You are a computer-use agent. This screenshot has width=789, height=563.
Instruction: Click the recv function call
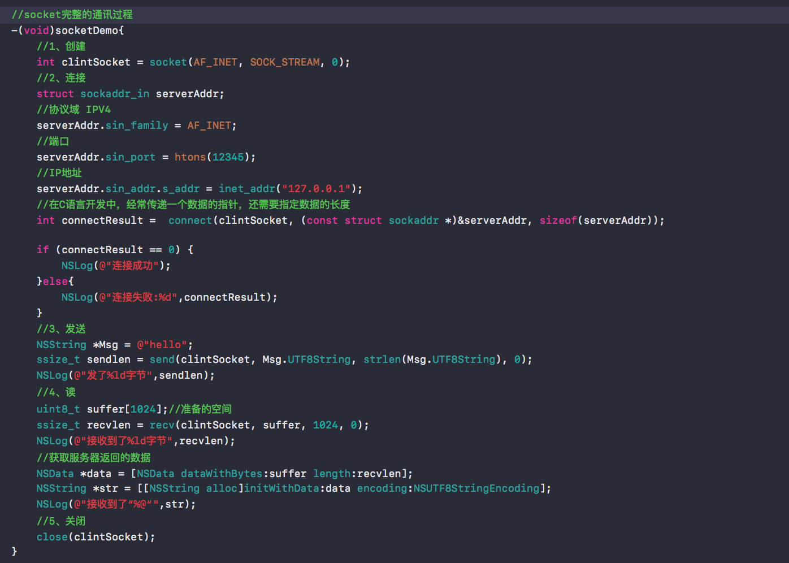click(162, 425)
